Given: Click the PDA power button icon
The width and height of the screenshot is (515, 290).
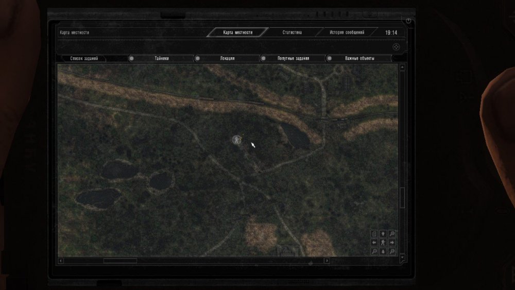Looking at the screenshot, I should (x=408, y=21).
